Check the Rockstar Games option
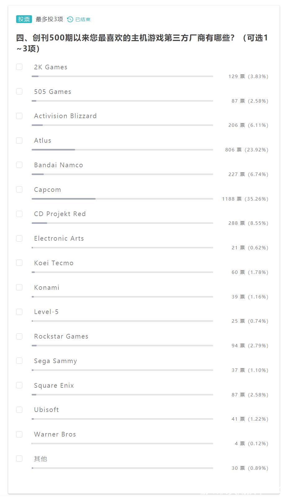289x499 pixels. click(19, 336)
